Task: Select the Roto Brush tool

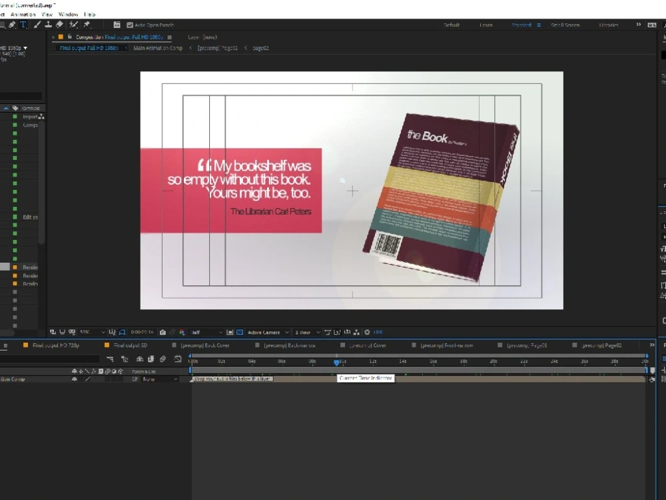Action: 73,25
